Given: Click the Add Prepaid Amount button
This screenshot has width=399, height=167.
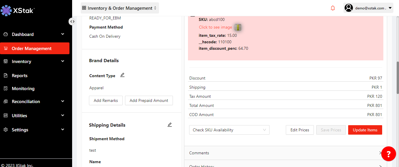Looking at the screenshot, I should (x=149, y=100).
